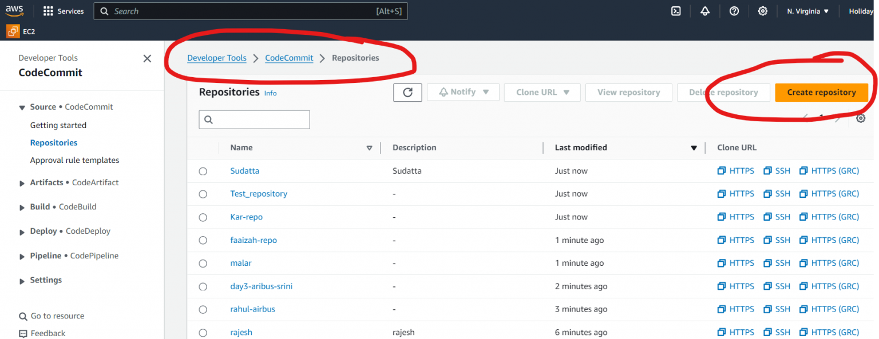The height and width of the screenshot is (339, 879).
Task: Open the CloudShell terminal icon
Action: [x=676, y=11]
